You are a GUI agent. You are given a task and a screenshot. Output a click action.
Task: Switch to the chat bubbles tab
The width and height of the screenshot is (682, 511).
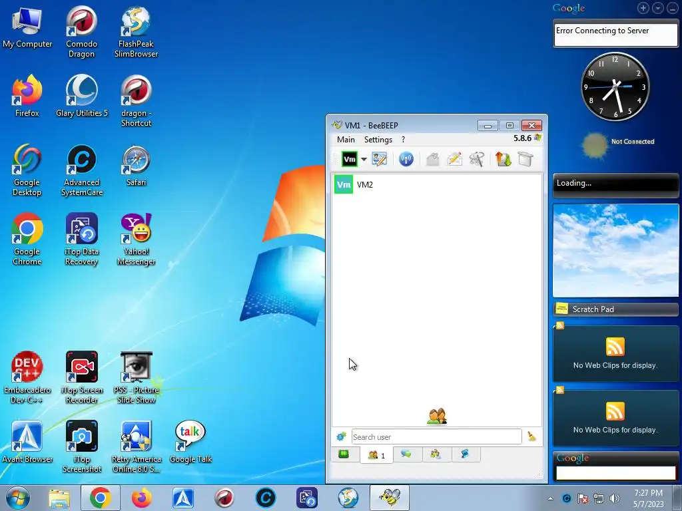point(407,454)
